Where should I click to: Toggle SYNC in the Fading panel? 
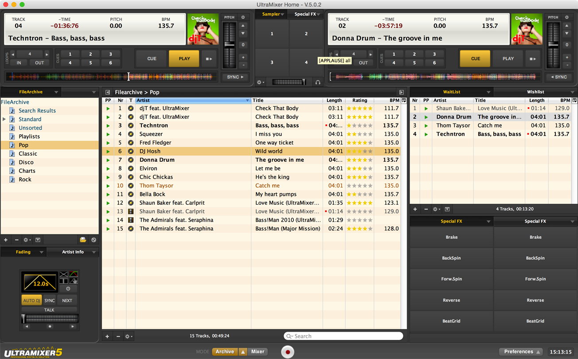[50, 300]
